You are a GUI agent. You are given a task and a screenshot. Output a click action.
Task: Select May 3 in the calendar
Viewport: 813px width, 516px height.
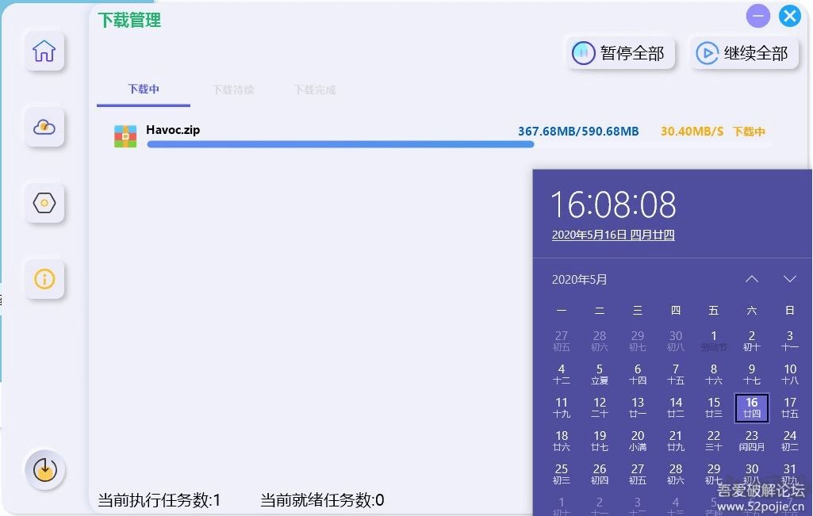[x=790, y=341]
